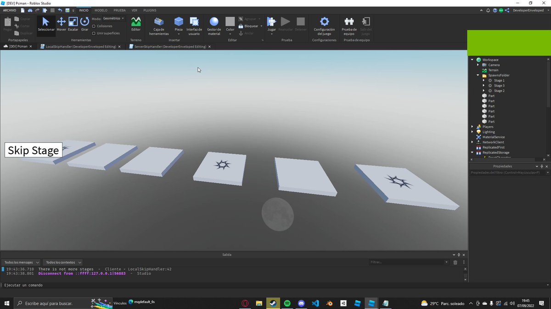This screenshot has height=309, width=551.
Task: Open the LocalSkipHandler script tab
Action: click(x=80, y=47)
